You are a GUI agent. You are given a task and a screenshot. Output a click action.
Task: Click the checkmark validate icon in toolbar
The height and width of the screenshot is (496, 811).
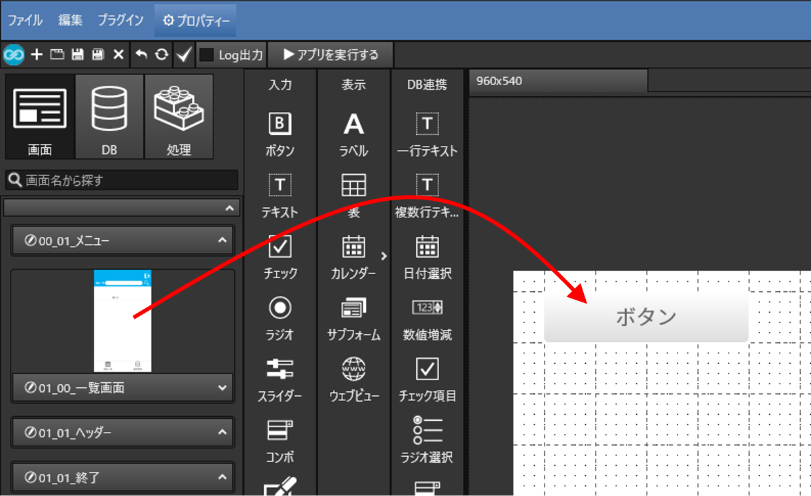[184, 55]
